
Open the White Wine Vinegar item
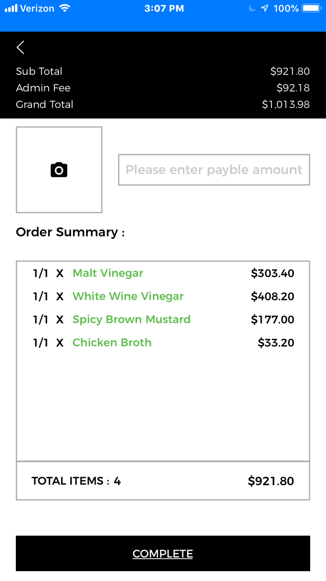click(x=128, y=296)
